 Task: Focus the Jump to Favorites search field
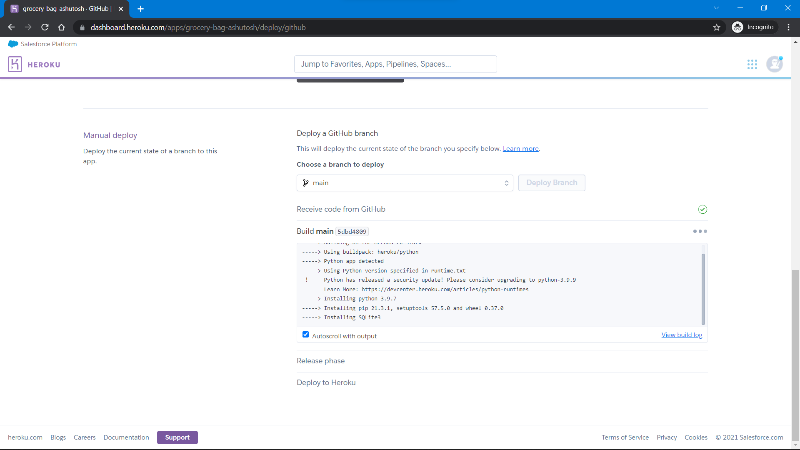pos(395,64)
